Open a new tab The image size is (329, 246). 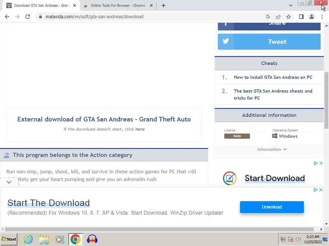click(164, 6)
